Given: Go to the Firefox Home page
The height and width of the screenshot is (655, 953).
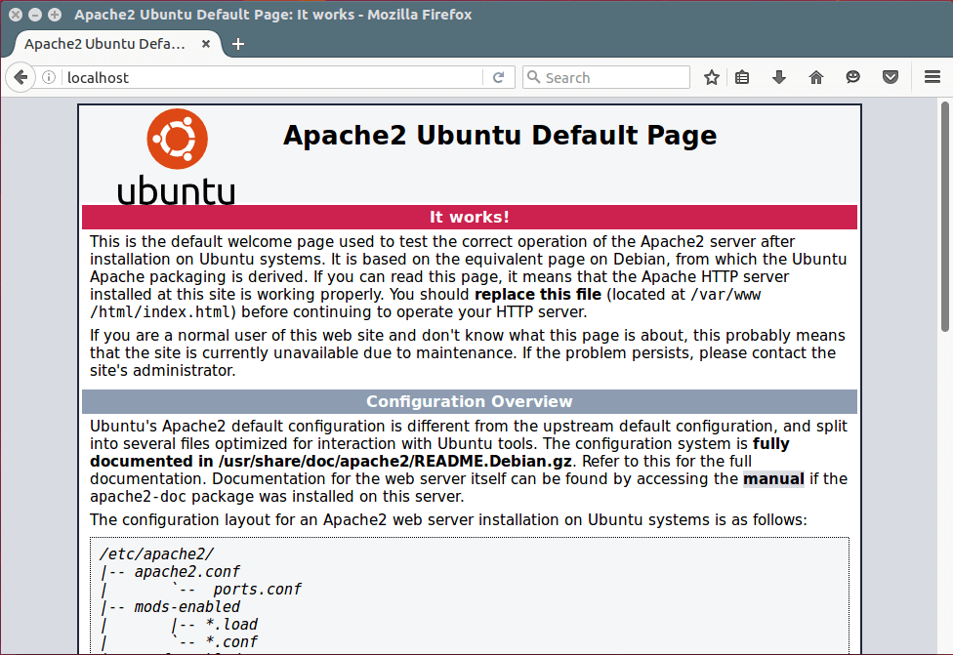Looking at the screenshot, I should (816, 78).
